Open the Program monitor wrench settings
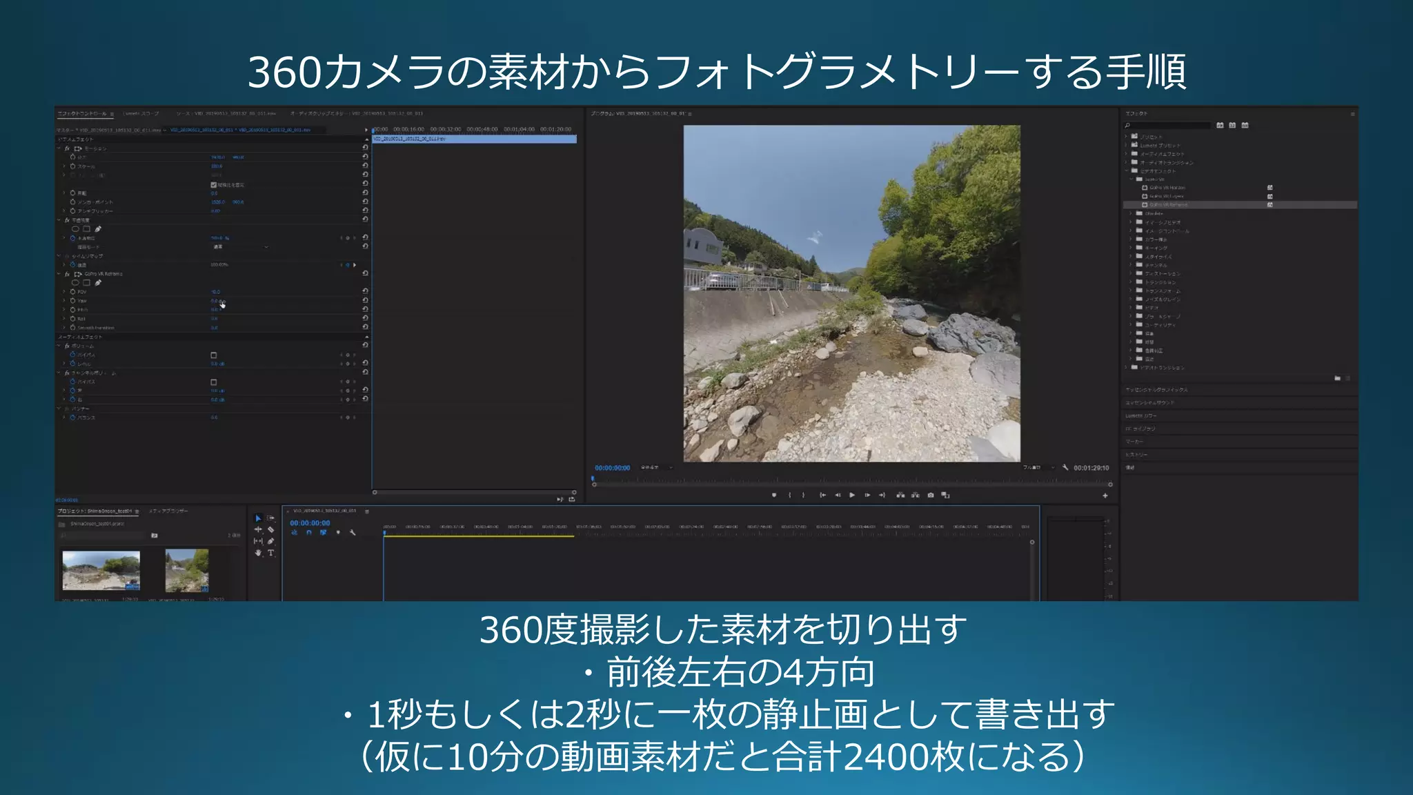 (x=1065, y=467)
